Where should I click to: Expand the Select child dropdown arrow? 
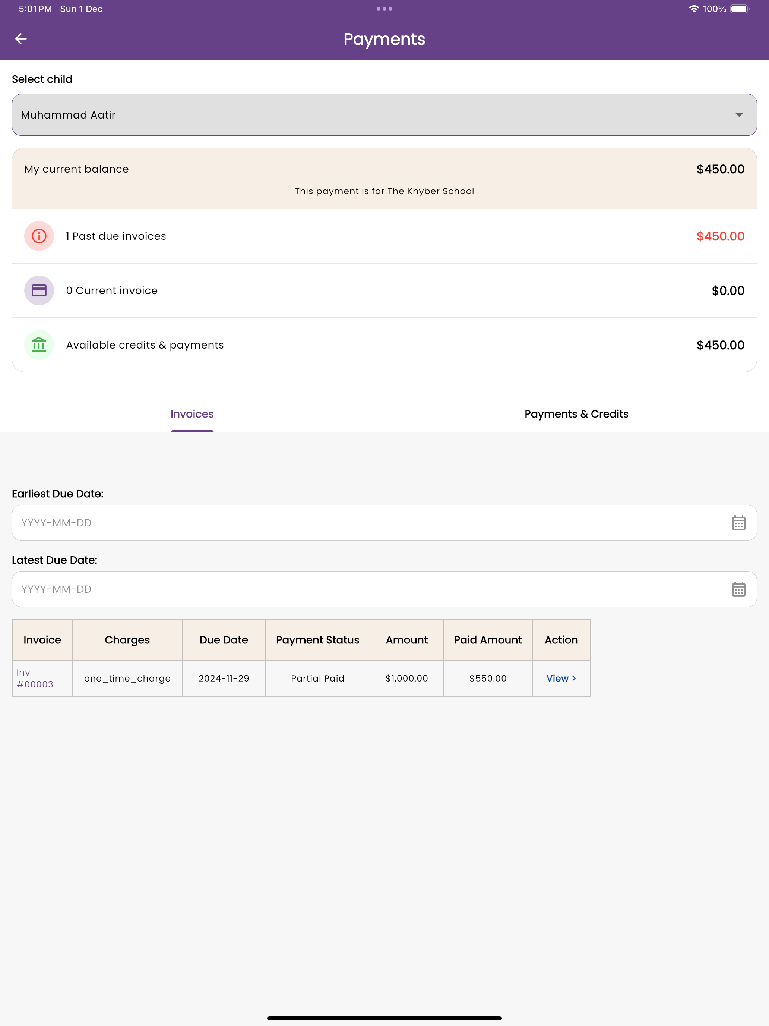click(x=739, y=115)
